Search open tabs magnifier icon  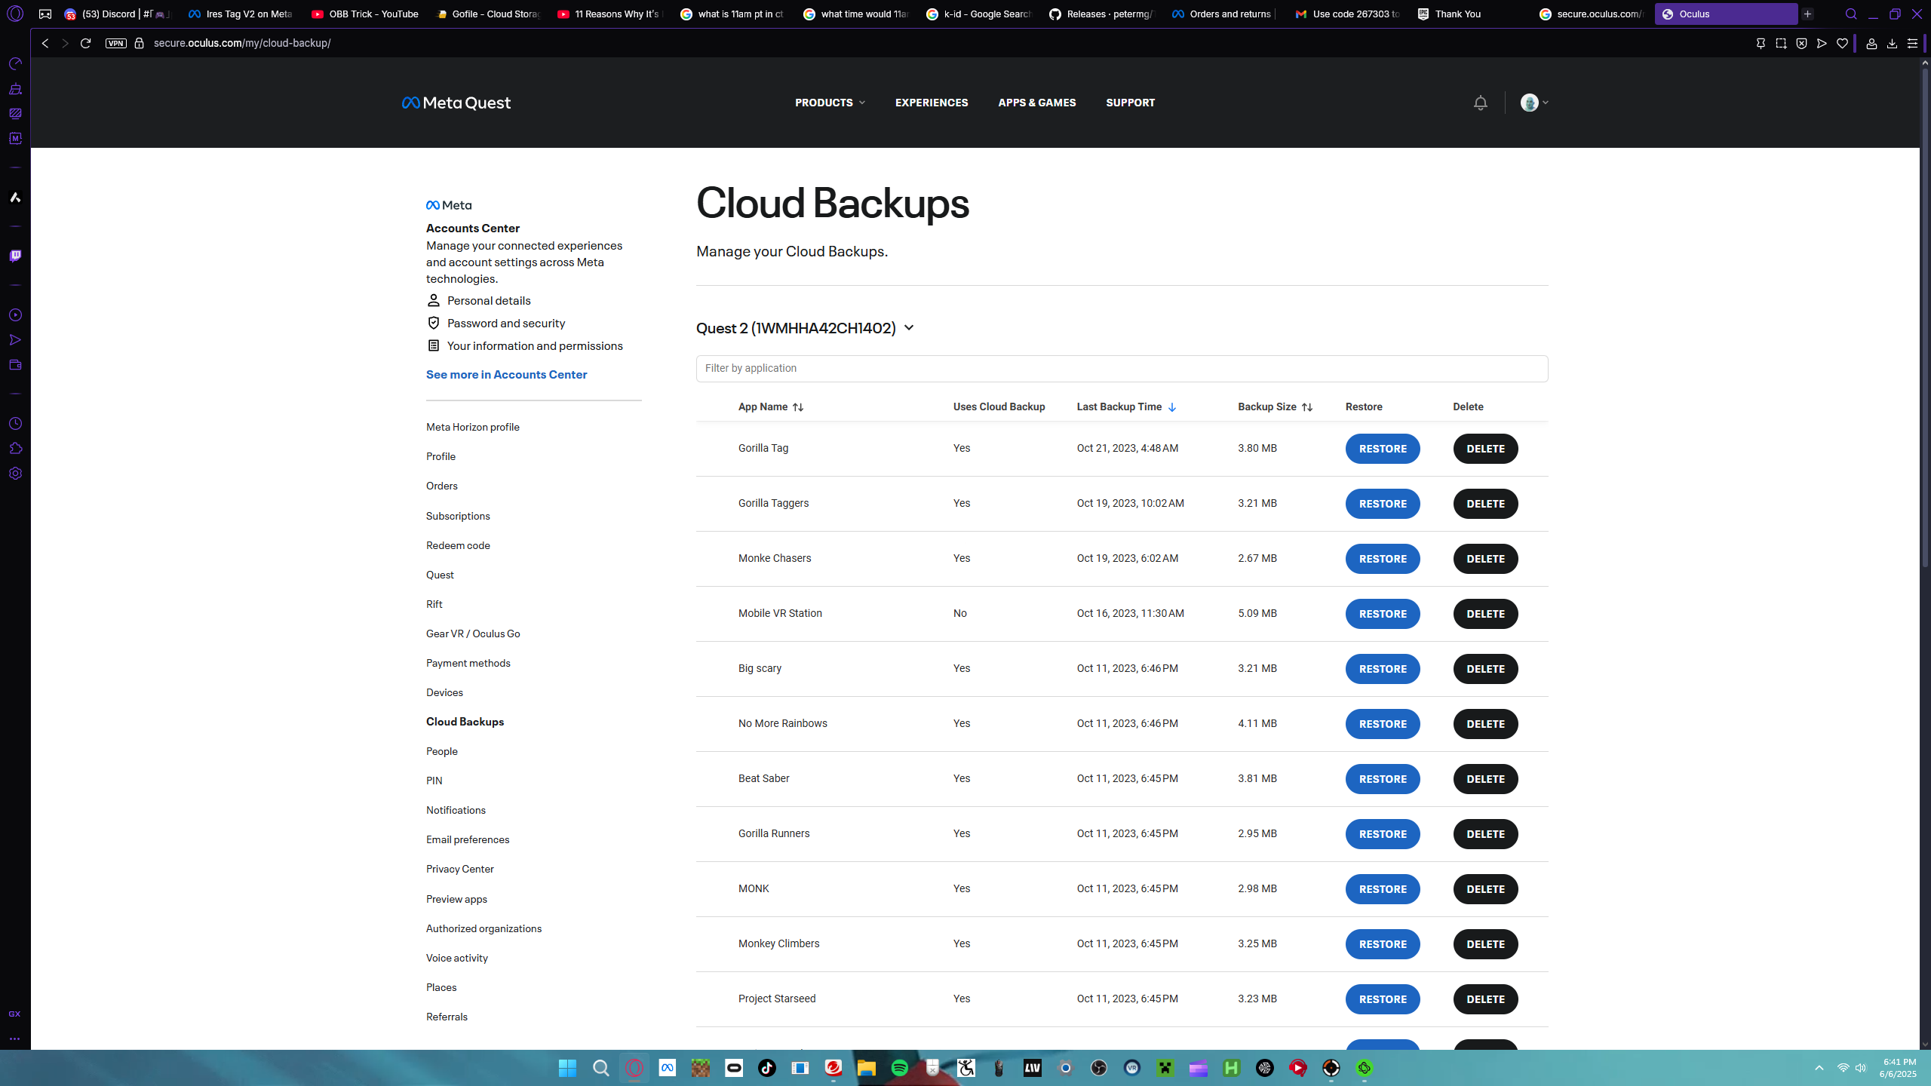pyautogui.click(x=1851, y=14)
